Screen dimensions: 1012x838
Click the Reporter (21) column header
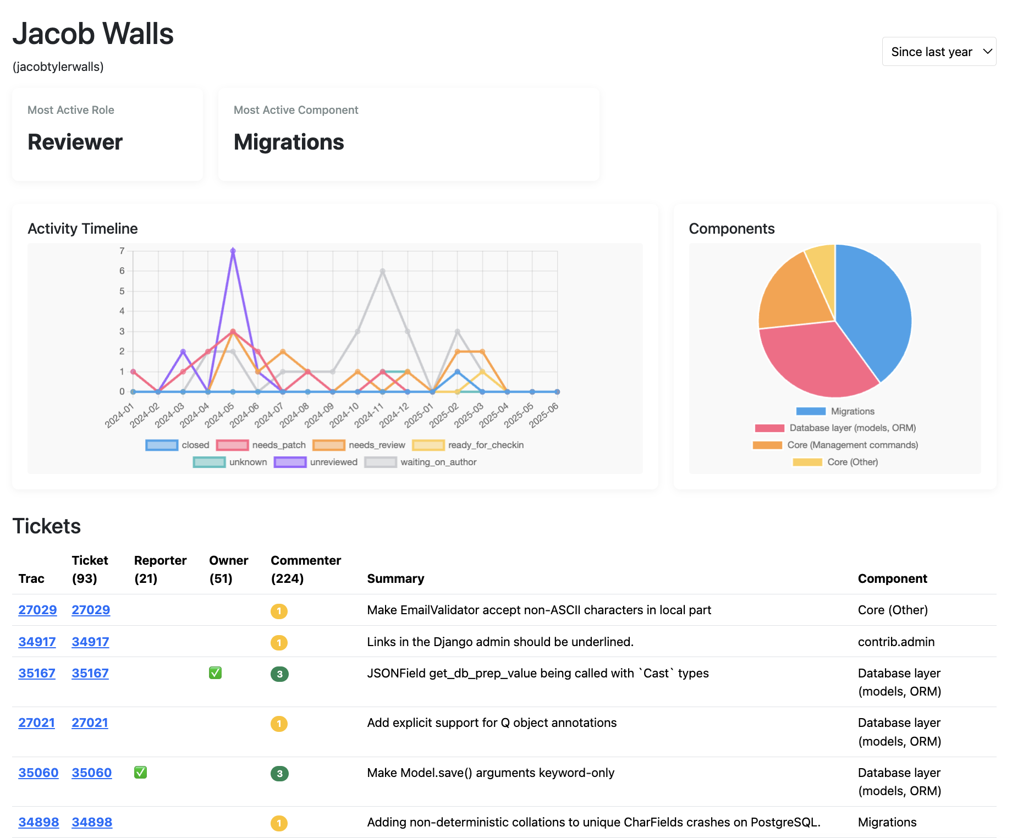coord(160,569)
